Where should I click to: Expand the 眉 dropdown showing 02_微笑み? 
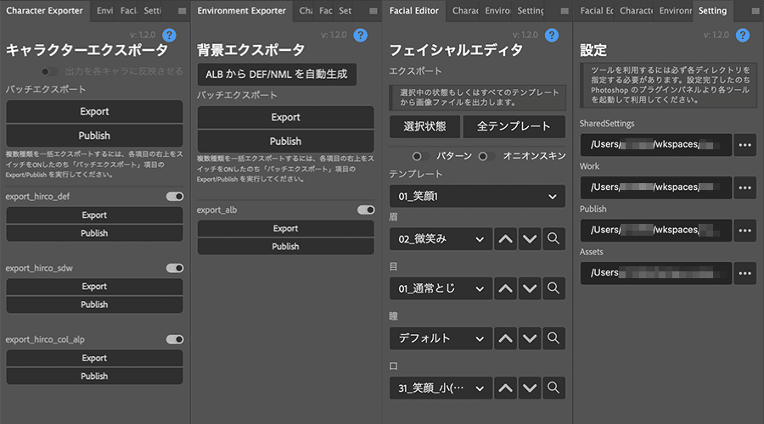[441, 239]
